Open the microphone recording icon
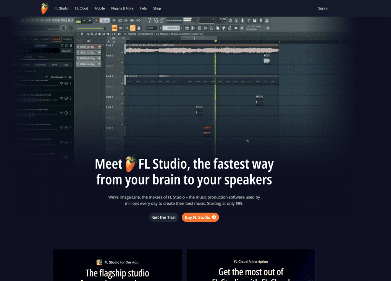The height and width of the screenshot is (281, 391). tap(242, 21)
